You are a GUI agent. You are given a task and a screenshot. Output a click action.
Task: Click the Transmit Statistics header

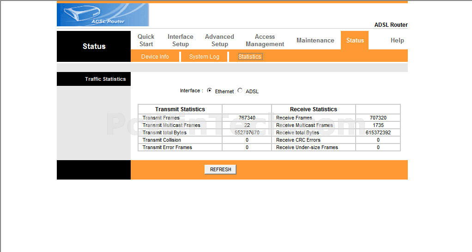pyautogui.click(x=180, y=109)
